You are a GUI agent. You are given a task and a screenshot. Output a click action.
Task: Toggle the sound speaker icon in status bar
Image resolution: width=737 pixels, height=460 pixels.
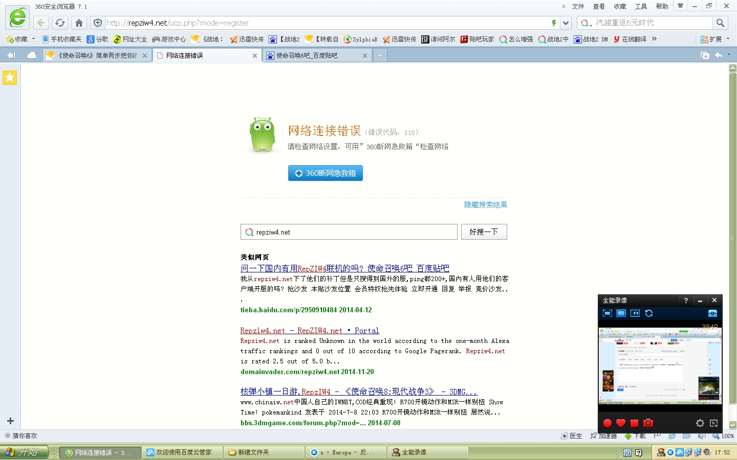pos(702,436)
